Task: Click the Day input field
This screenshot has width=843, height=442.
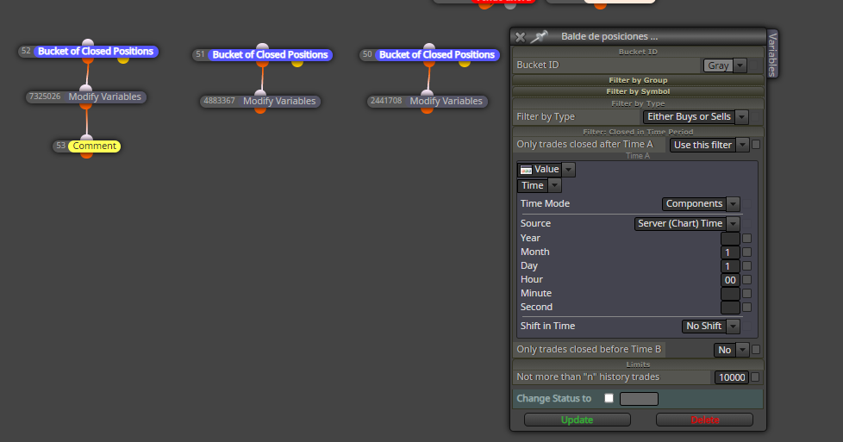Action: 730,267
